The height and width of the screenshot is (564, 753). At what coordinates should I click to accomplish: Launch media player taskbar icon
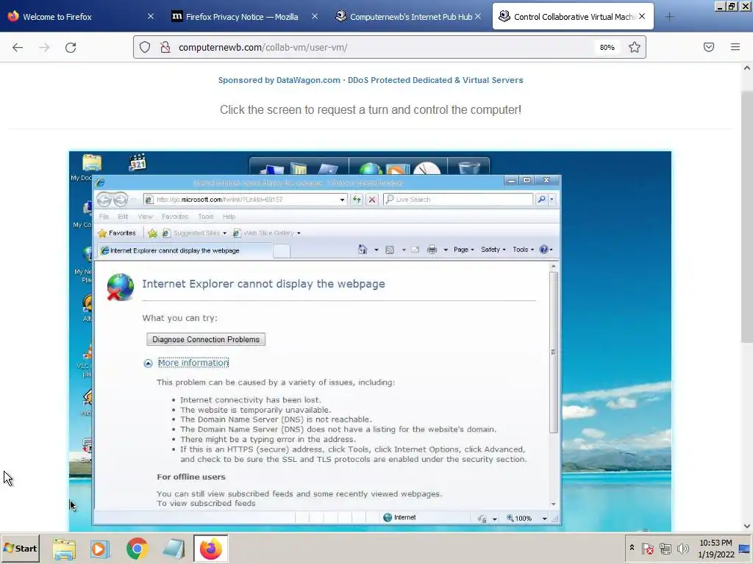pos(100,549)
